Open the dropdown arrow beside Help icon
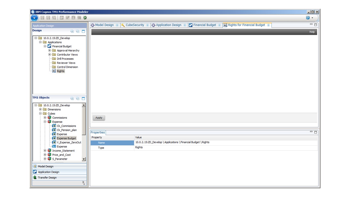Viewport: 350px width, 197px height. click(313, 18)
